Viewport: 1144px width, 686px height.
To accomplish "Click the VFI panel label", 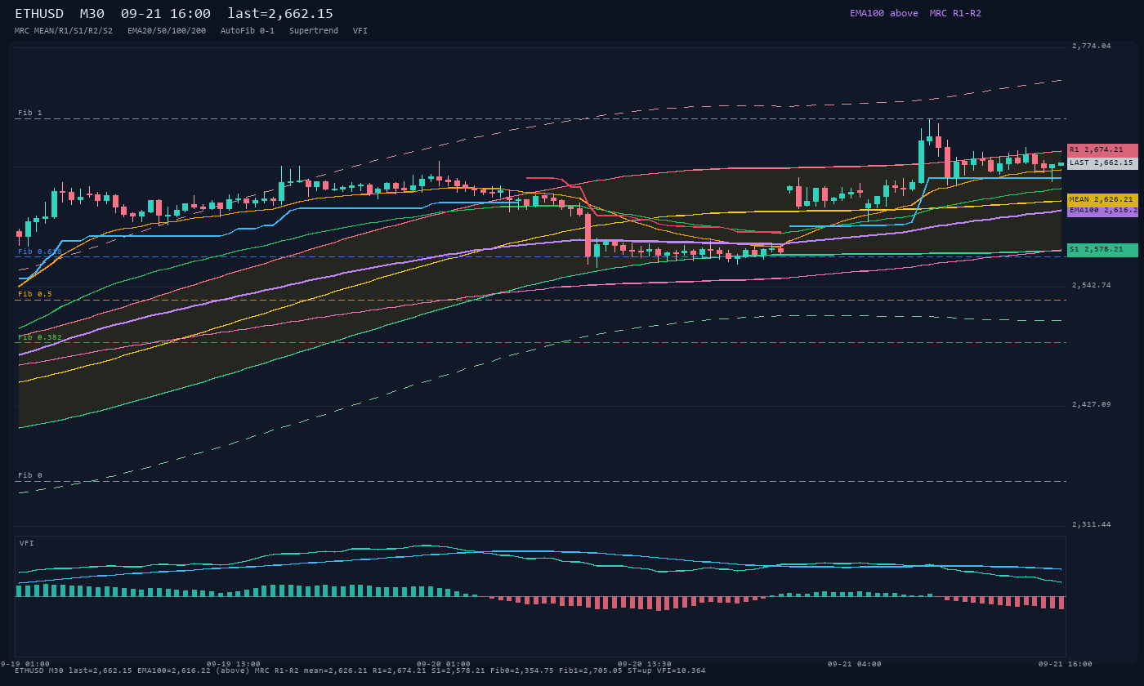I will [27, 543].
